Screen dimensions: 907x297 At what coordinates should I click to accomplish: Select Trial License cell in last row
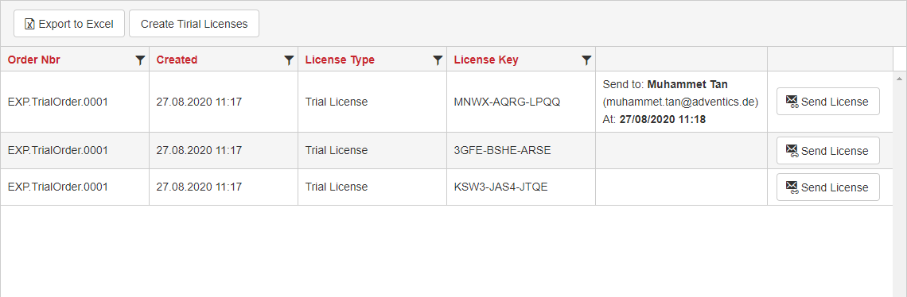point(372,187)
